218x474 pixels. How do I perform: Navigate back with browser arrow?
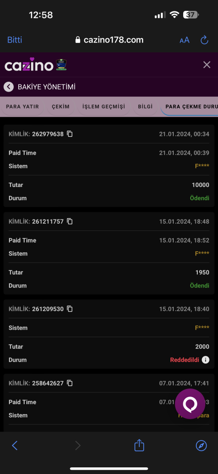pyautogui.click(x=15, y=446)
